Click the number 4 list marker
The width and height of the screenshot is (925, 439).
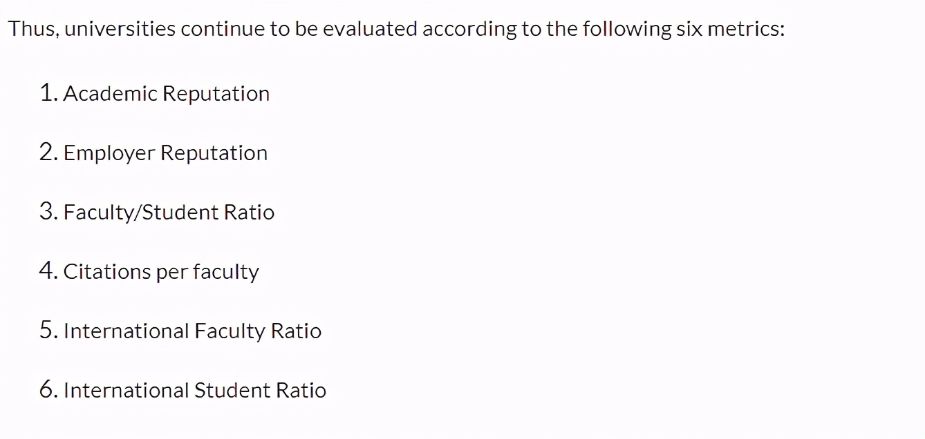(x=48, y=271)
